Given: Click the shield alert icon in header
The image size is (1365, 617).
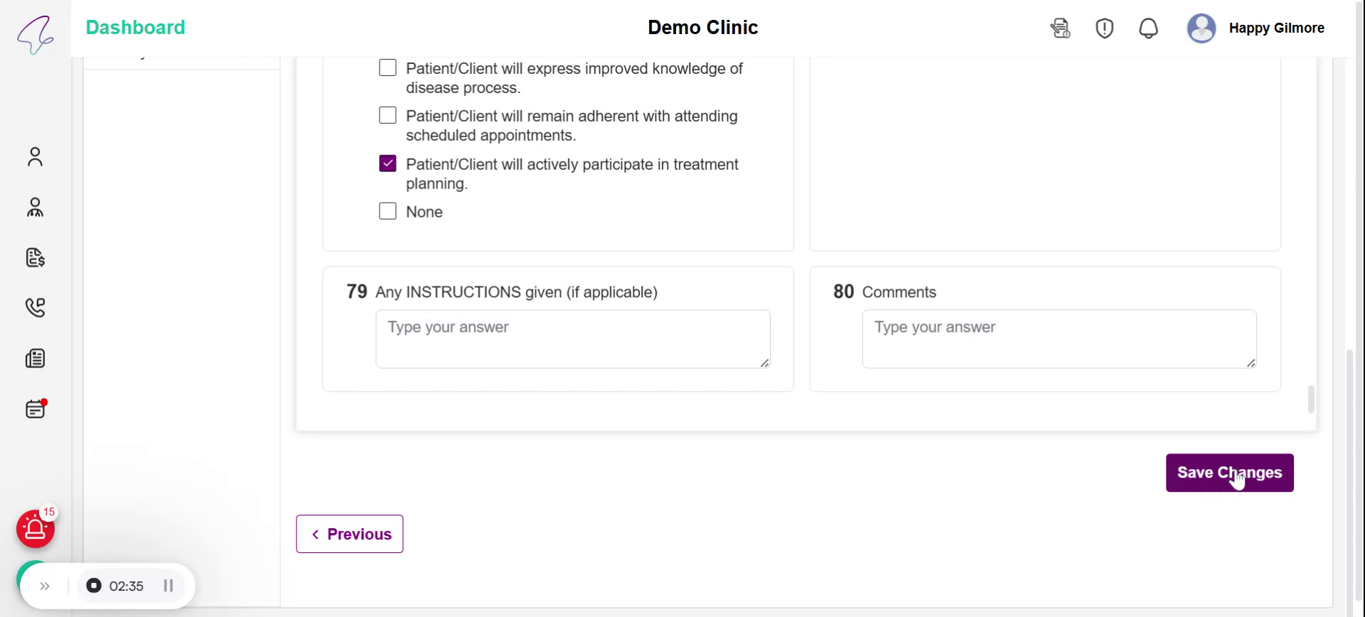Looking at the screenshot, I should (x=1104, y=28).
